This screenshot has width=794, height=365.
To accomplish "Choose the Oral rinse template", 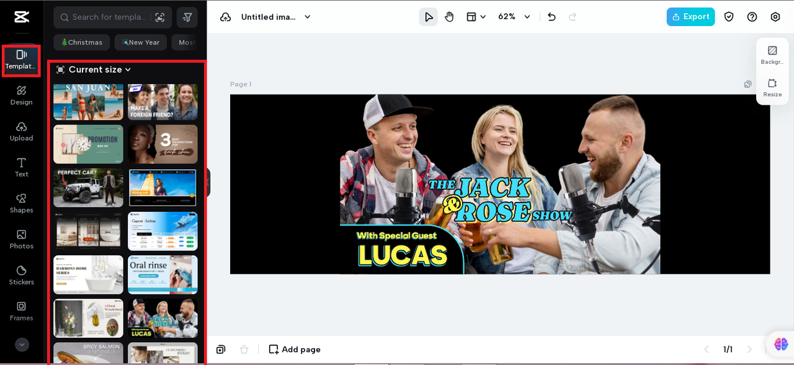I will [163, 275].
